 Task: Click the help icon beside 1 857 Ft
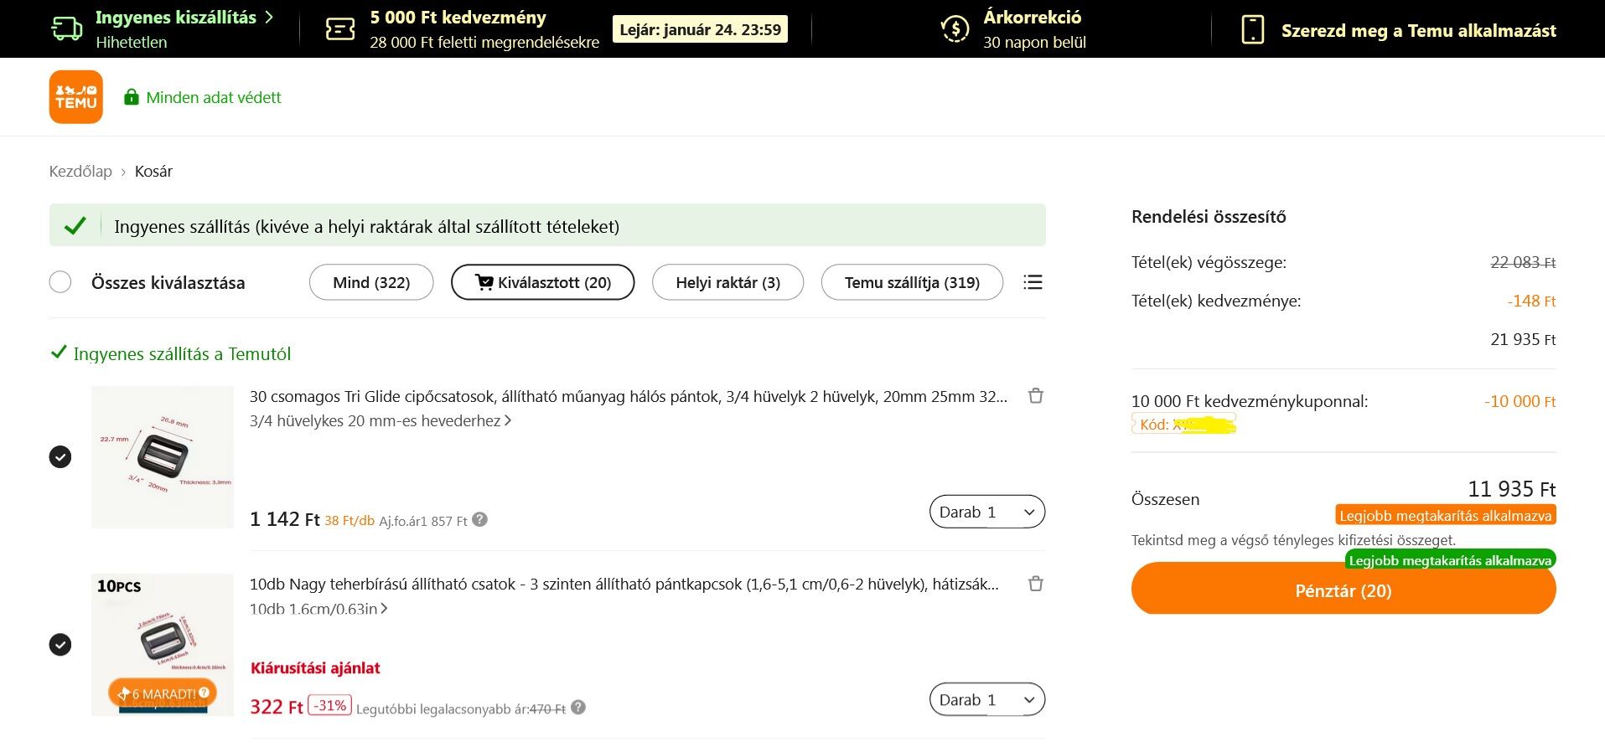(x=479, y=519)
